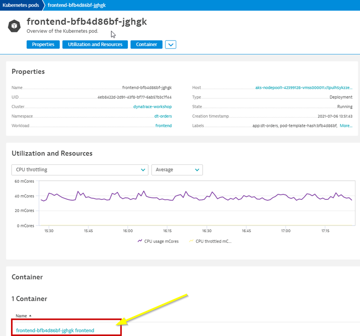The height and width of the screenshot is (336, 360).
Task: Click the More... labels link
Action: (x=346, y=126)
